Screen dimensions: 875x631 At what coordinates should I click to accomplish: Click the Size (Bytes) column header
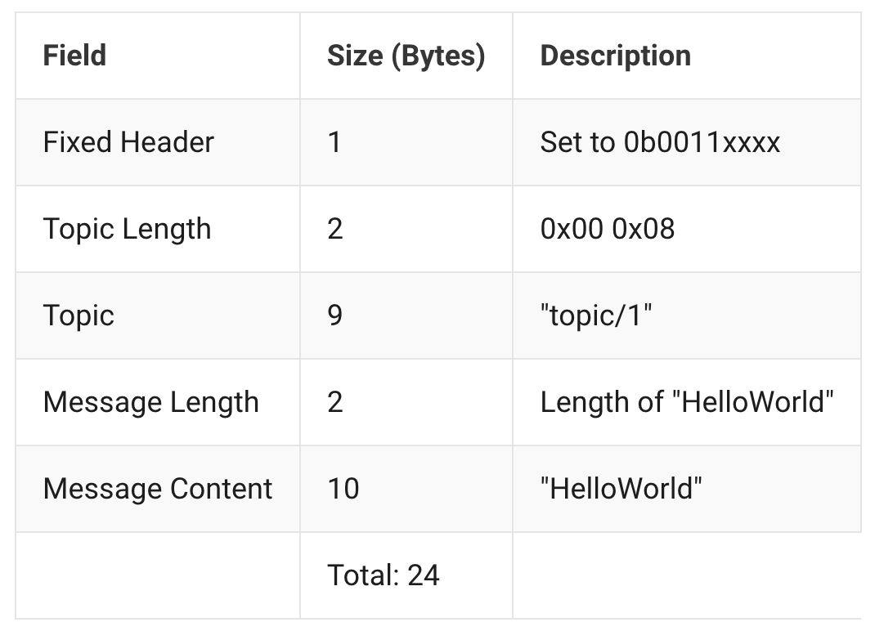tap(406, 56)
